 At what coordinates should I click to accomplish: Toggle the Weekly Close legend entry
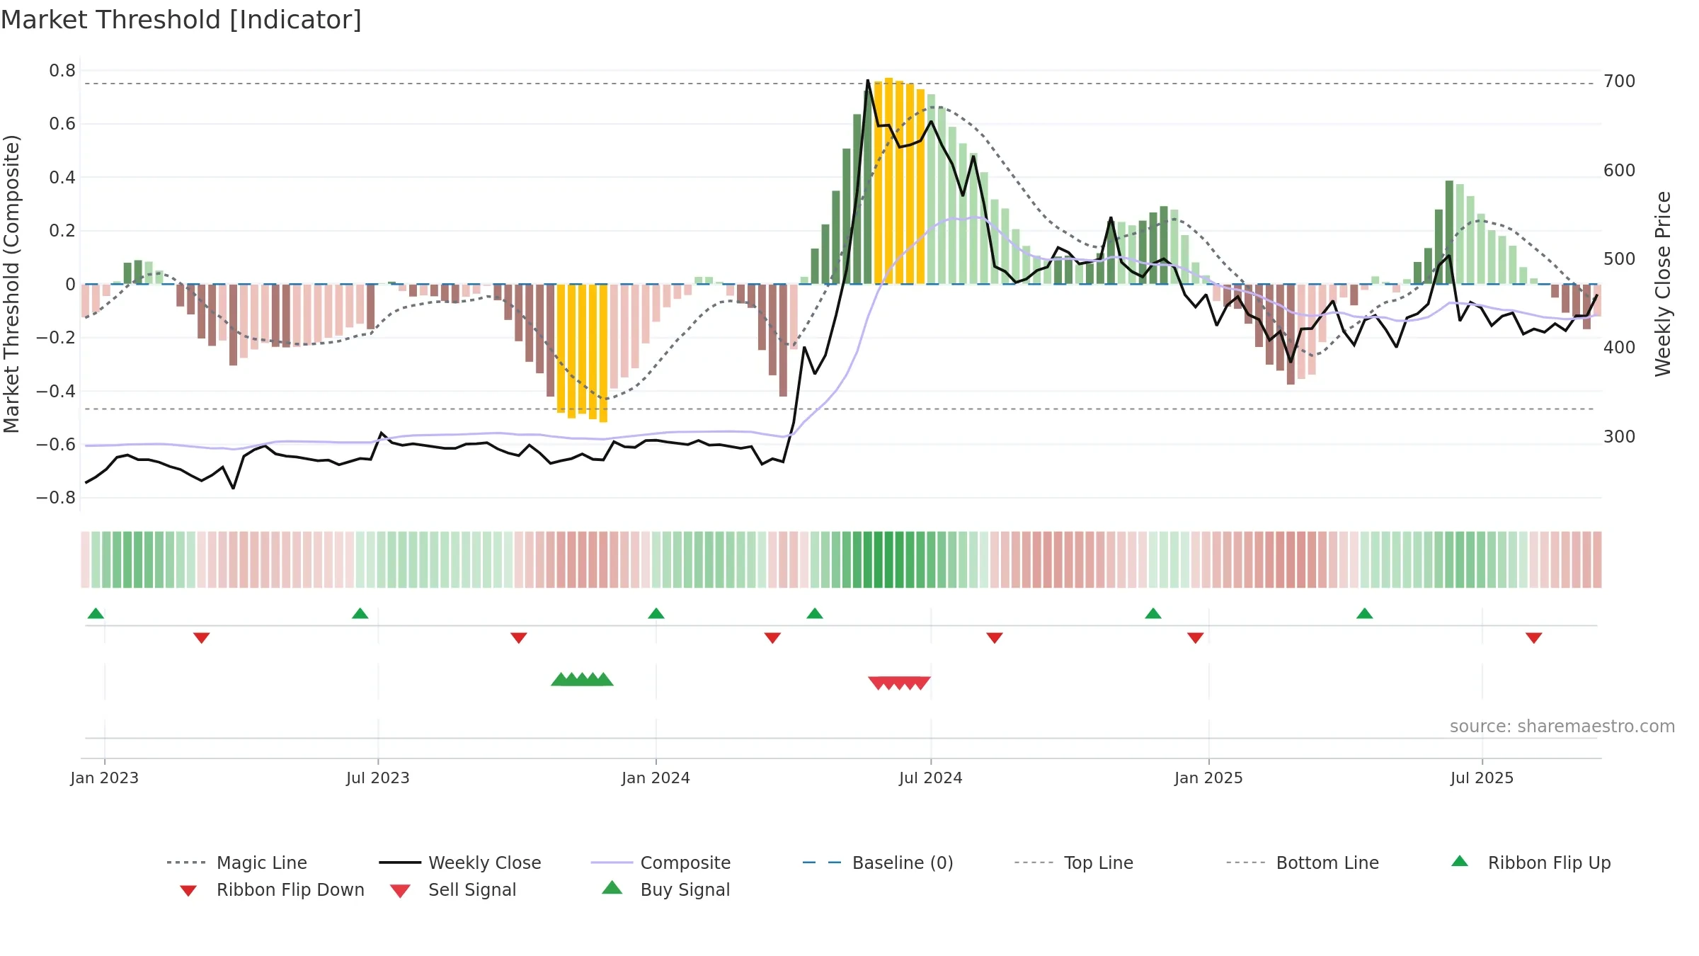460,863
